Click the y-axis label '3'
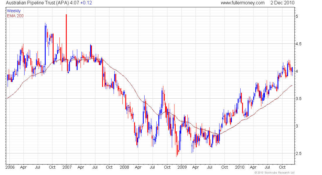The image size is (322, 175). [x=297, y=126]
